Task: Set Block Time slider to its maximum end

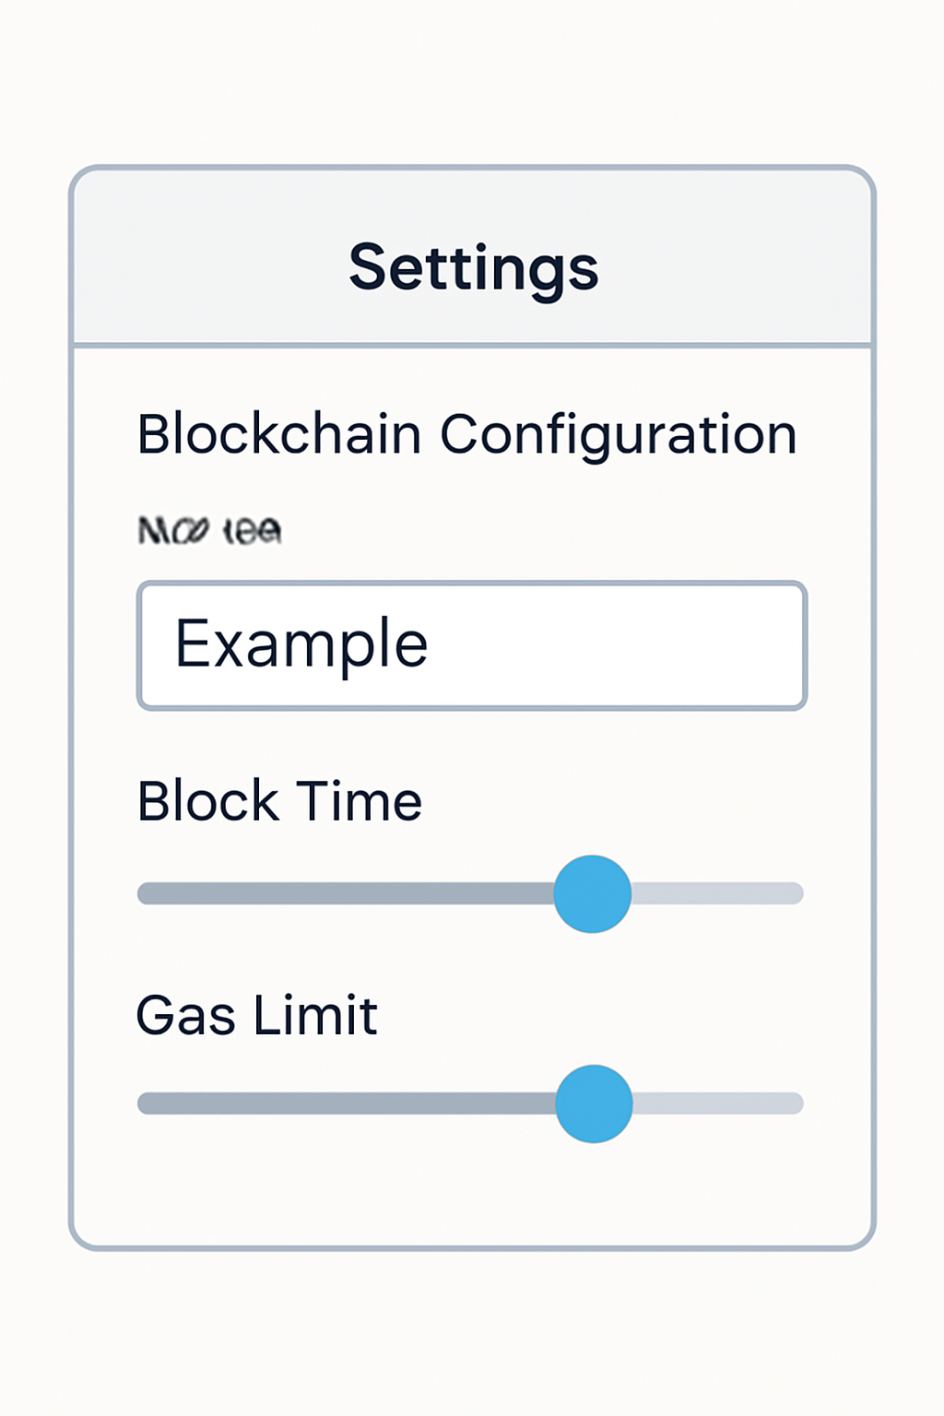Action: click(x=800, y=893)
